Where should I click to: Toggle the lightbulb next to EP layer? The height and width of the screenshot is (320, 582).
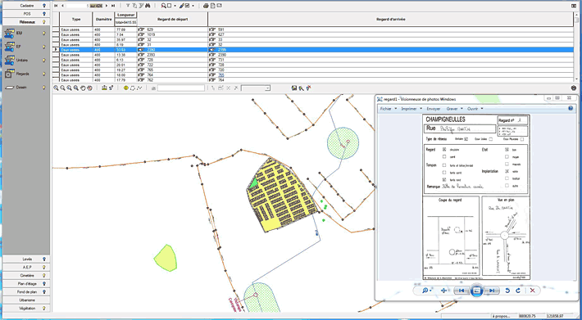43,47
